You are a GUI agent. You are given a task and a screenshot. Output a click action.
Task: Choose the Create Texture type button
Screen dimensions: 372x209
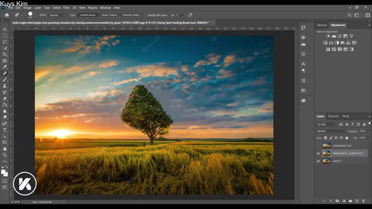click(x=109, y=15)
